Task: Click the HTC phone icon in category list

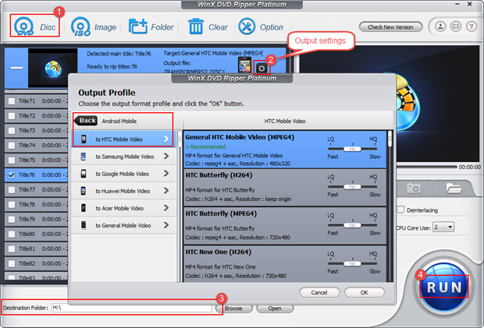Action: [84, 139]
